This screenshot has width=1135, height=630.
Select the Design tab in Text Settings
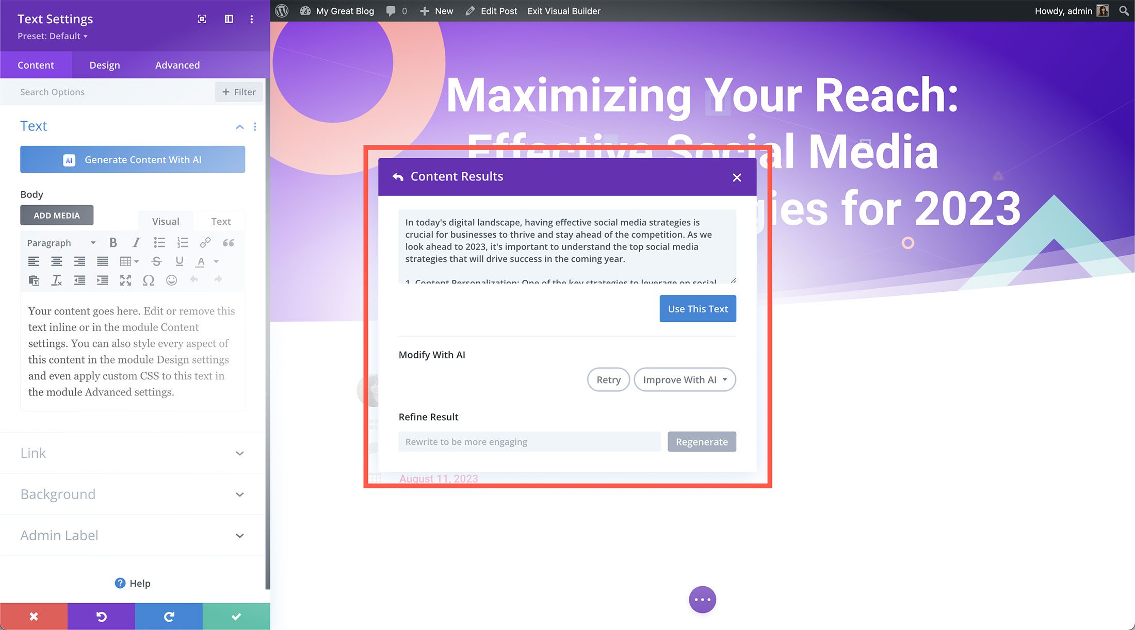click(x=104, y=64)
